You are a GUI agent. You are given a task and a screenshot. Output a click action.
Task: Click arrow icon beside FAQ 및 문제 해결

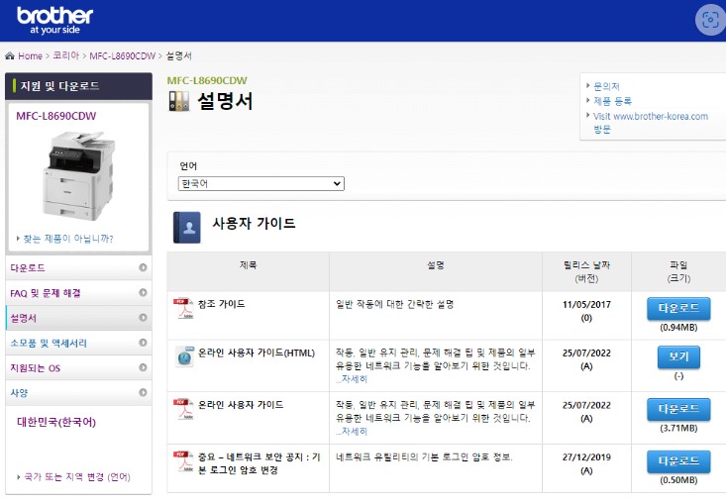pyautogui.click(x=143, y=292)
